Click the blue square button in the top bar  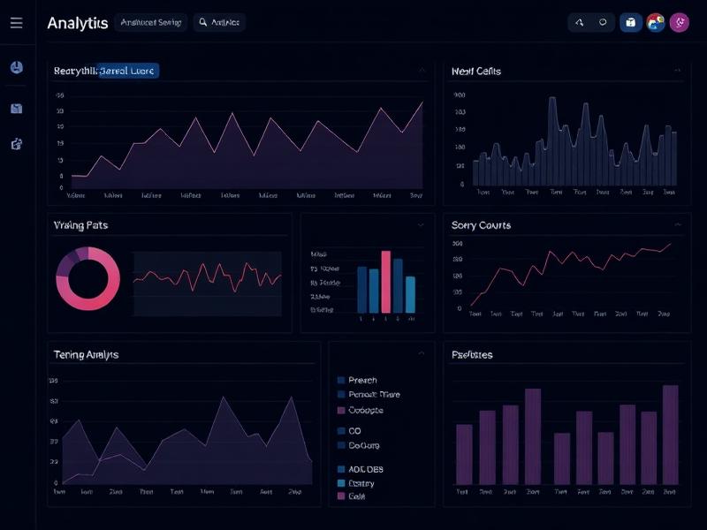click(x=631, y=23)
